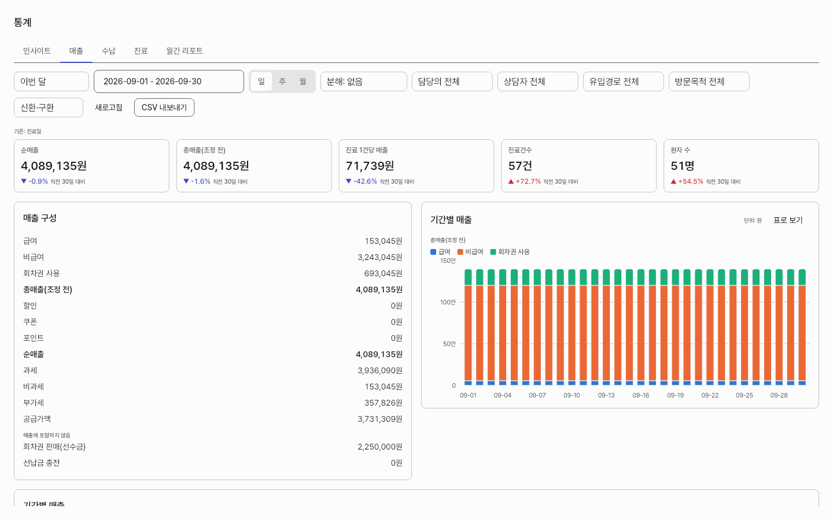The width and height of the screenshot is (833, 520).
Task: Click the 매출 구성 panel heading
Action: pyautogui.click(x=40, y=218)
